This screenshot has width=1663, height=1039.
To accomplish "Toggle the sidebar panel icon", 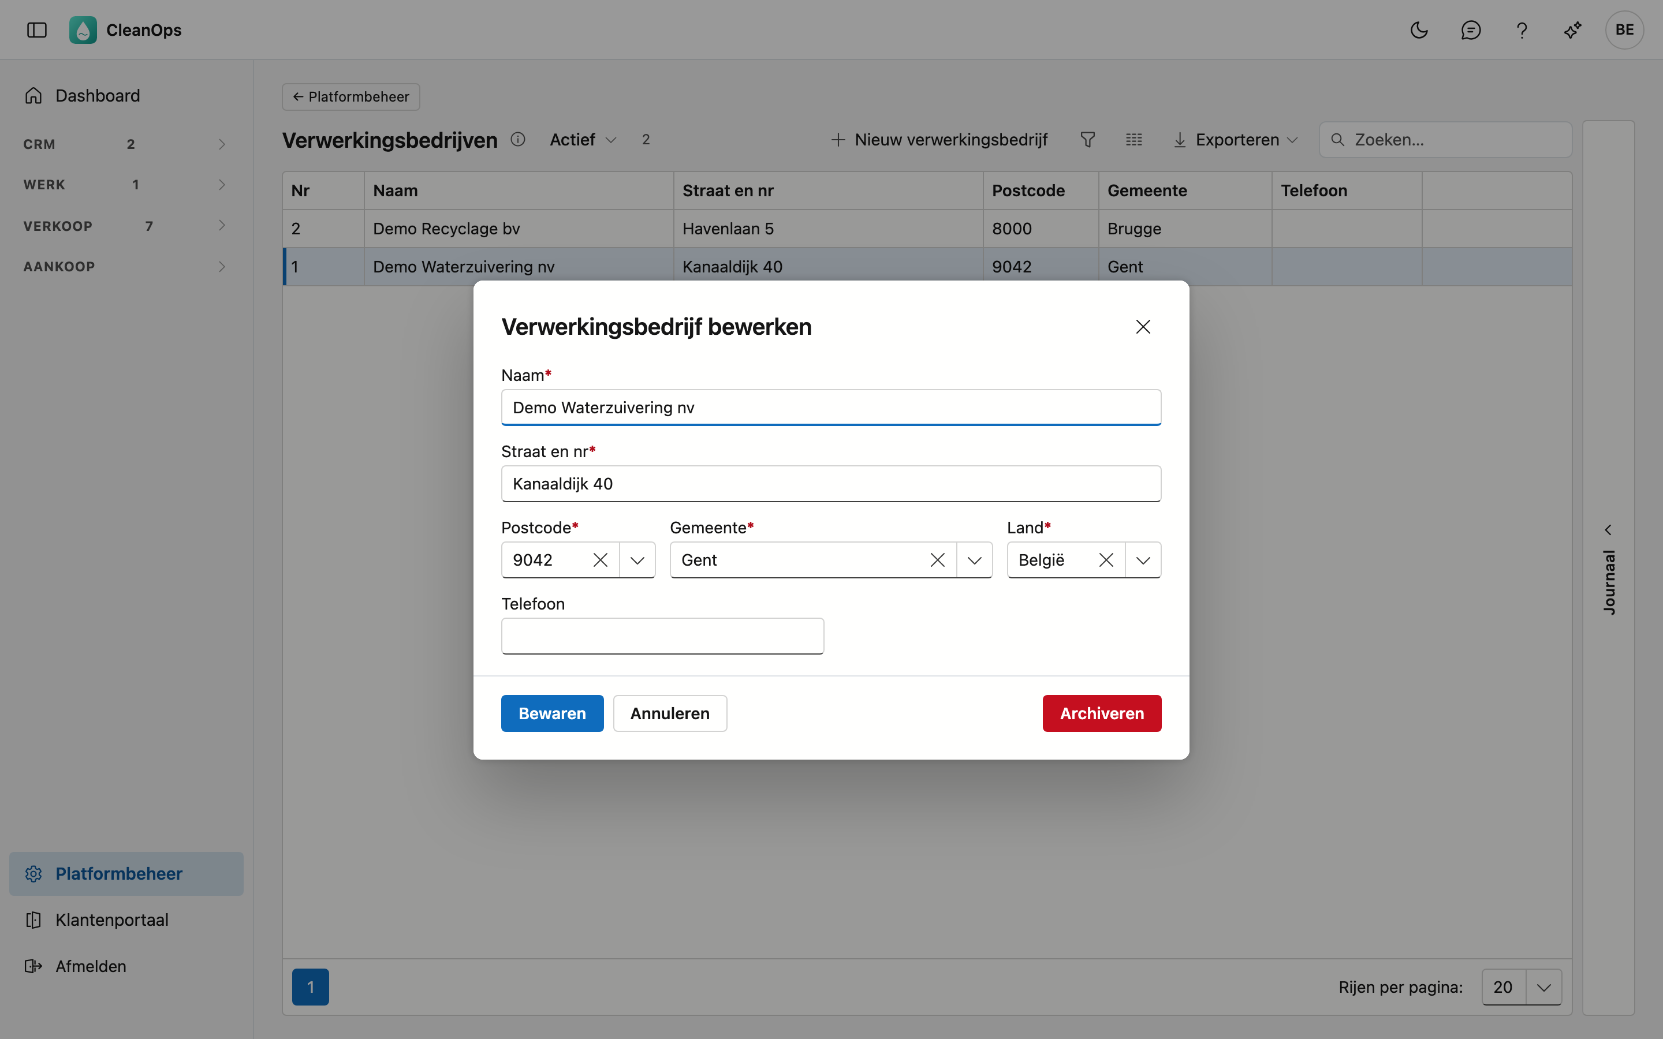I will [x=36, y=29].
